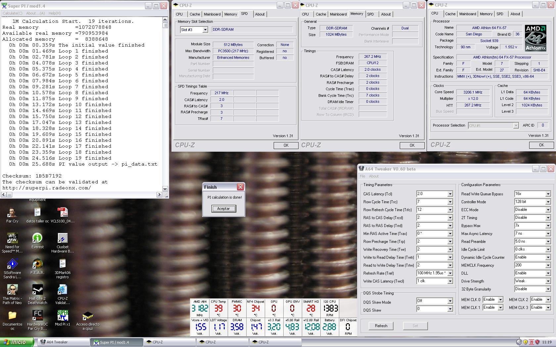Viewport: 556px width, 347px height.
Task: Open the DQS Skew Mode dropdown
Action: tap(450, 301)
